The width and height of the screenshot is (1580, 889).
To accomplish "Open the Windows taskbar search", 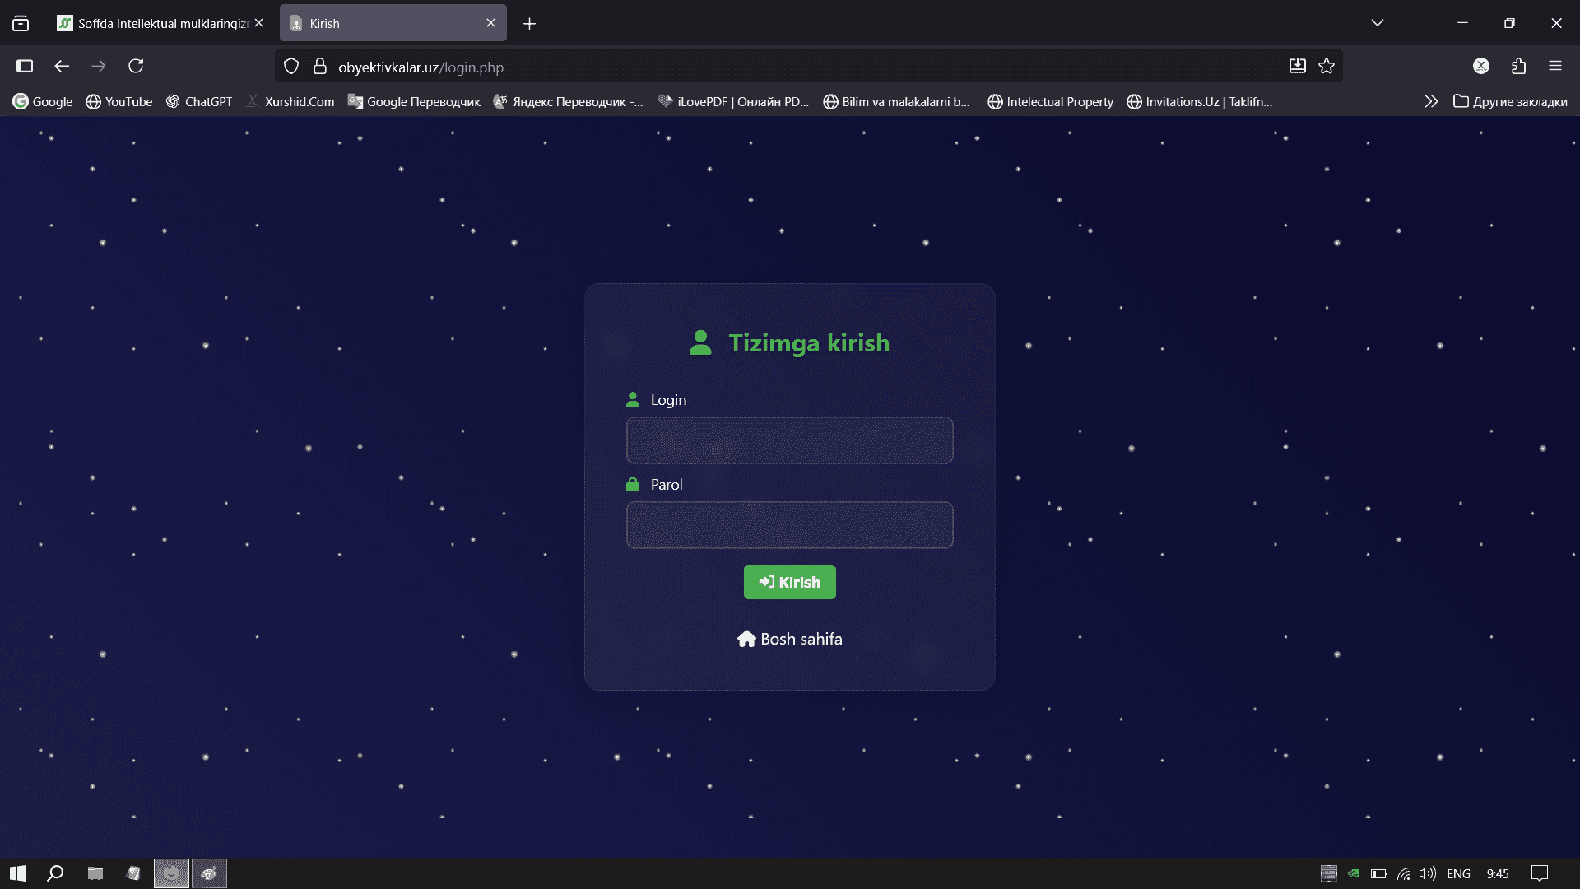I will coord(55,873).
